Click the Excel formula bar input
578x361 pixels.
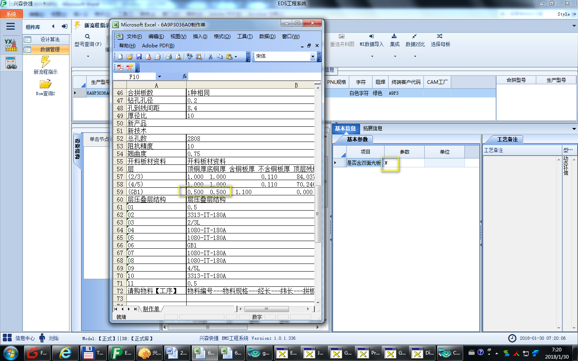point(254,76)
